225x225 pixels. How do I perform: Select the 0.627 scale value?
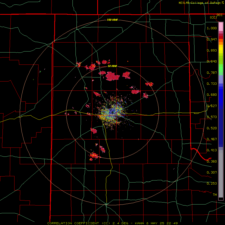(x=212, y=106)
